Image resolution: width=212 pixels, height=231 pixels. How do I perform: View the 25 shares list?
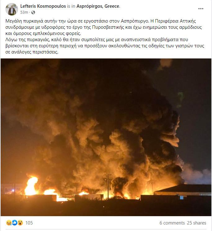click(197, 223)
